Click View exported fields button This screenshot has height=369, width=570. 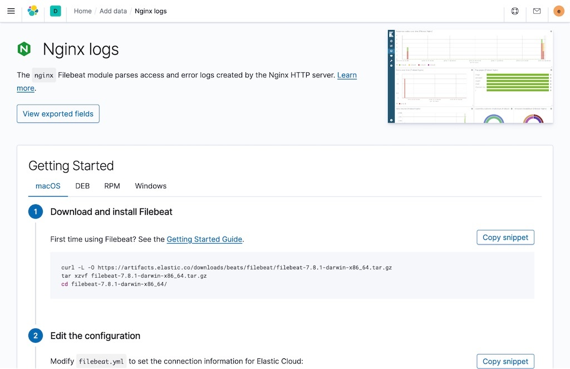pyautogui.click(x=58, y=114)
